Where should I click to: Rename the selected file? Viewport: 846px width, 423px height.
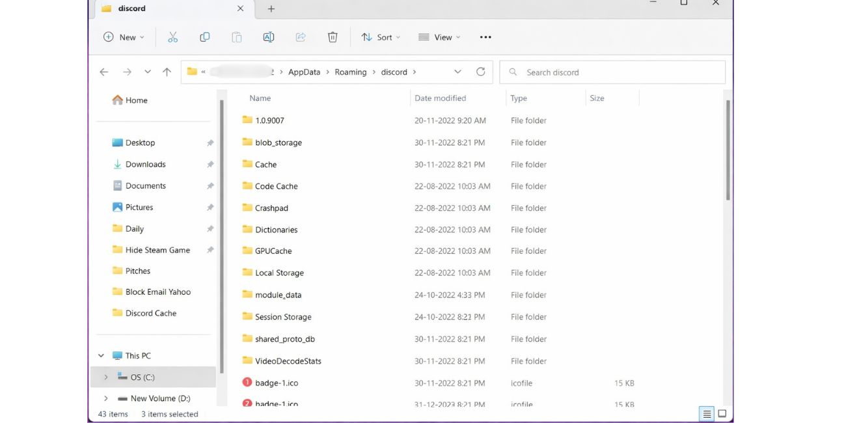click(268, 37)
